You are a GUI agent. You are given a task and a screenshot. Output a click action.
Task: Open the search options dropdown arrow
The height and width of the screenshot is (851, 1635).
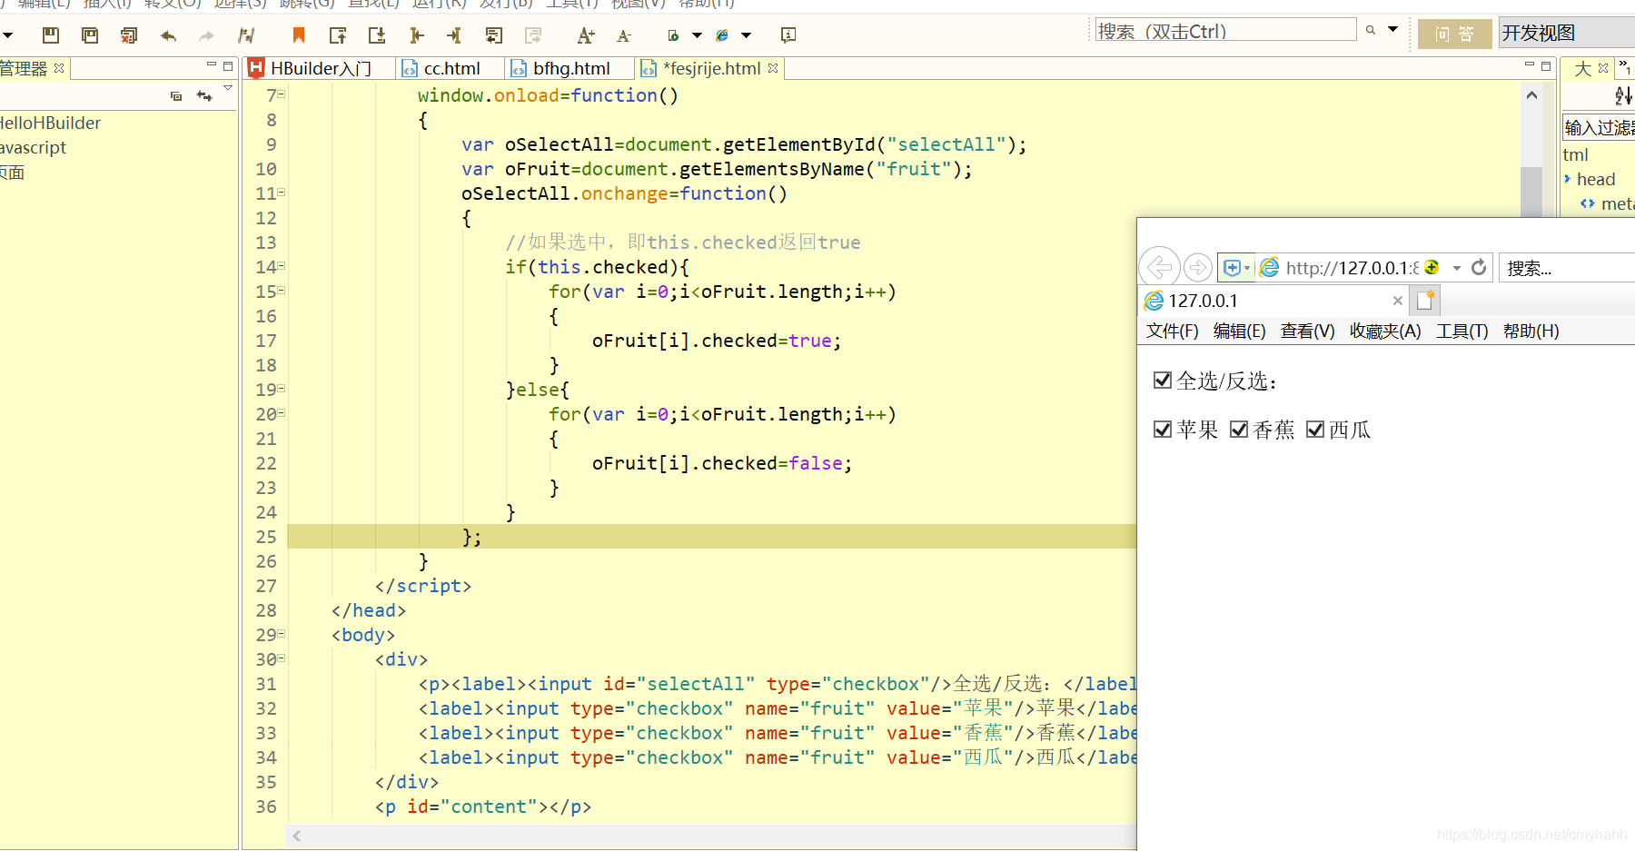(1392, 30)
